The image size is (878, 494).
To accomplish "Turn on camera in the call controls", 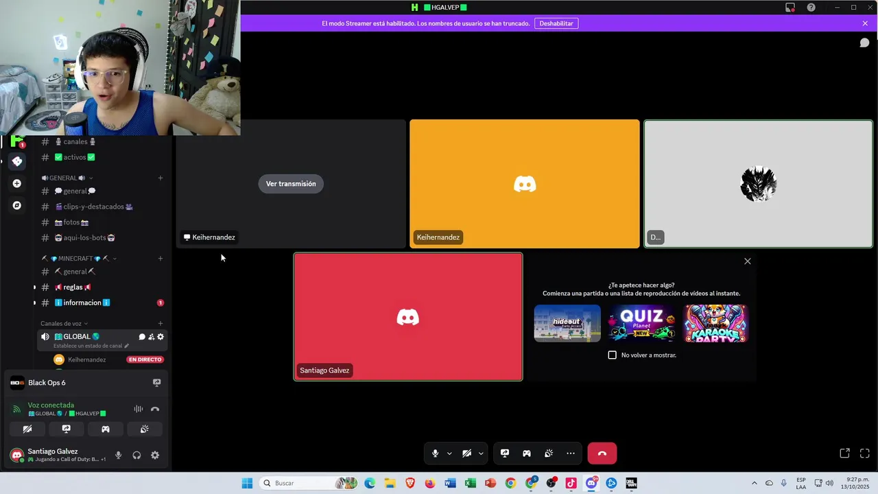I will 466,454.
